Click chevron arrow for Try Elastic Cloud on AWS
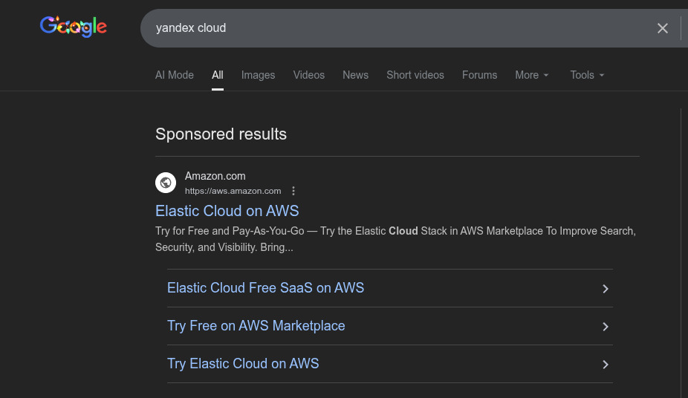 point(606,365)
